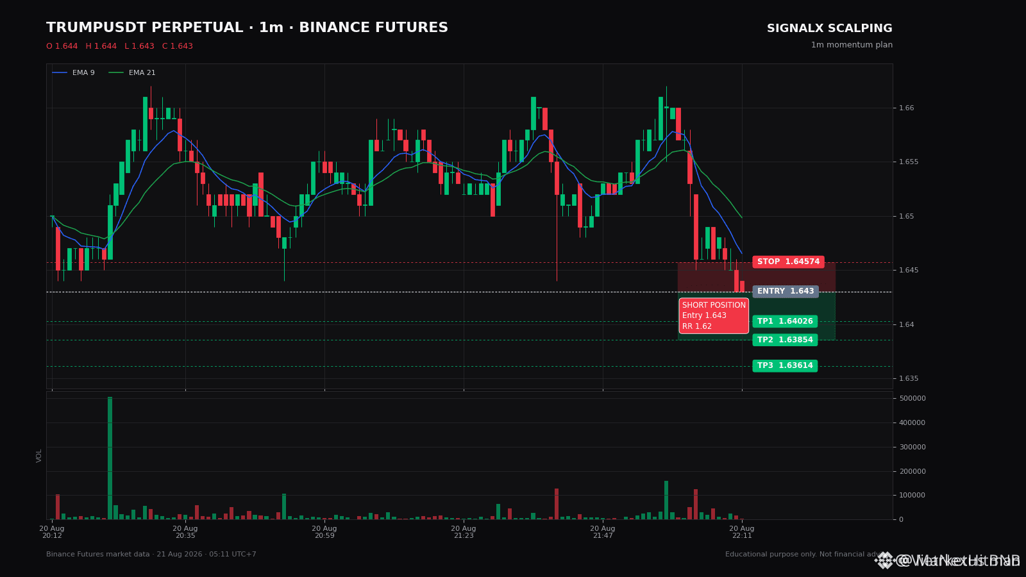This screenshot has height=577, width=1026.
Task: Click the '20 Aug 20:59' time label
Action: (324, 532)
